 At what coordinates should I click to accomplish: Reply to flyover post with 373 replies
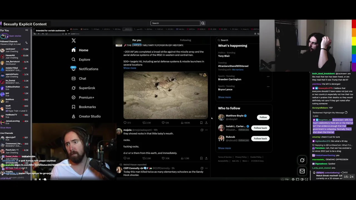coord(127,123)
